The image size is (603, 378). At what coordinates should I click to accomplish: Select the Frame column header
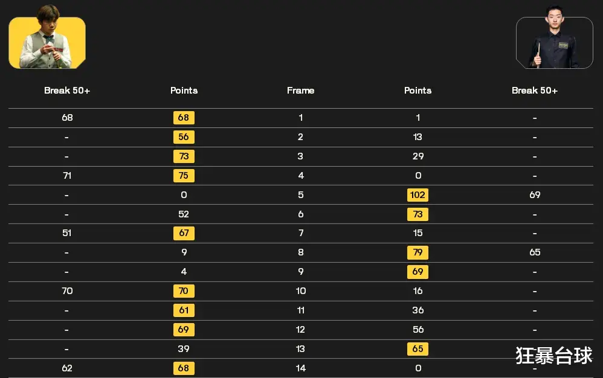[x=301, y=91]
